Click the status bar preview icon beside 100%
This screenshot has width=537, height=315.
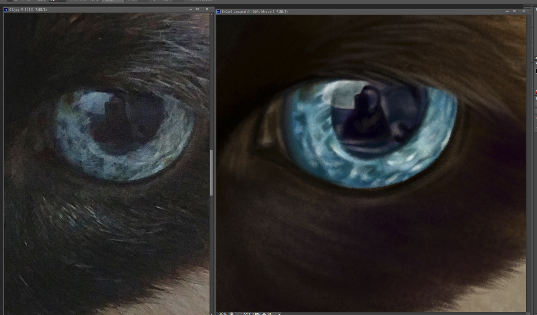[x=232, y=314]
